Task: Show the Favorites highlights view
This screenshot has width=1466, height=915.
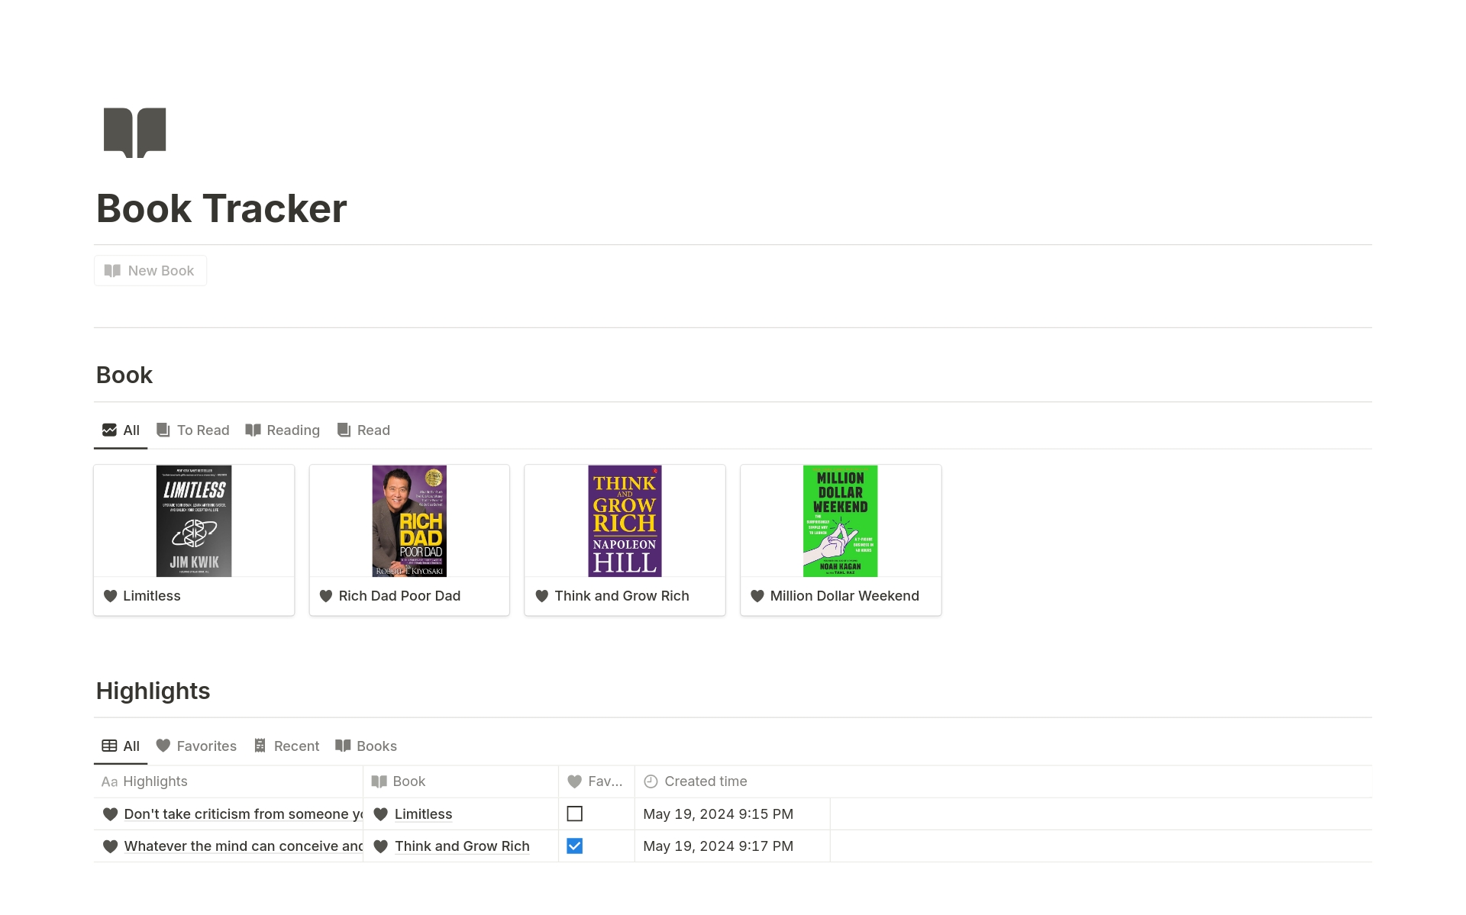Action: [x=196, y=746]
